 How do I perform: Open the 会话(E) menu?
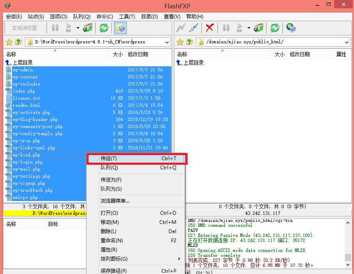click(x=14, y=17)
